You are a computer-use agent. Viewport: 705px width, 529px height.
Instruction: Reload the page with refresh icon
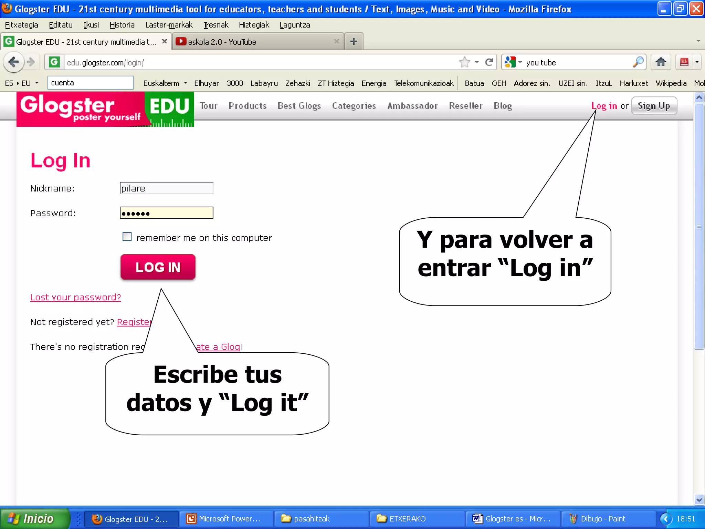(489, 62)
